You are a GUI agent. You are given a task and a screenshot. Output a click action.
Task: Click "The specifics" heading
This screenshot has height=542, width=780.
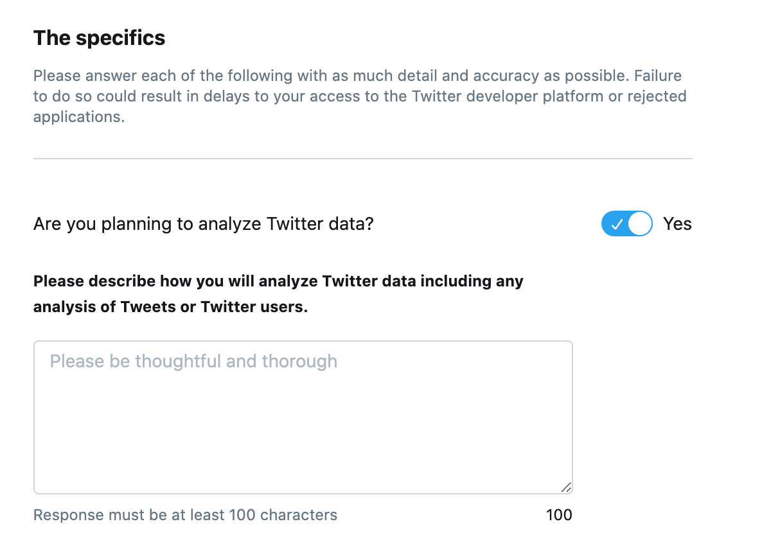point(100,38)
